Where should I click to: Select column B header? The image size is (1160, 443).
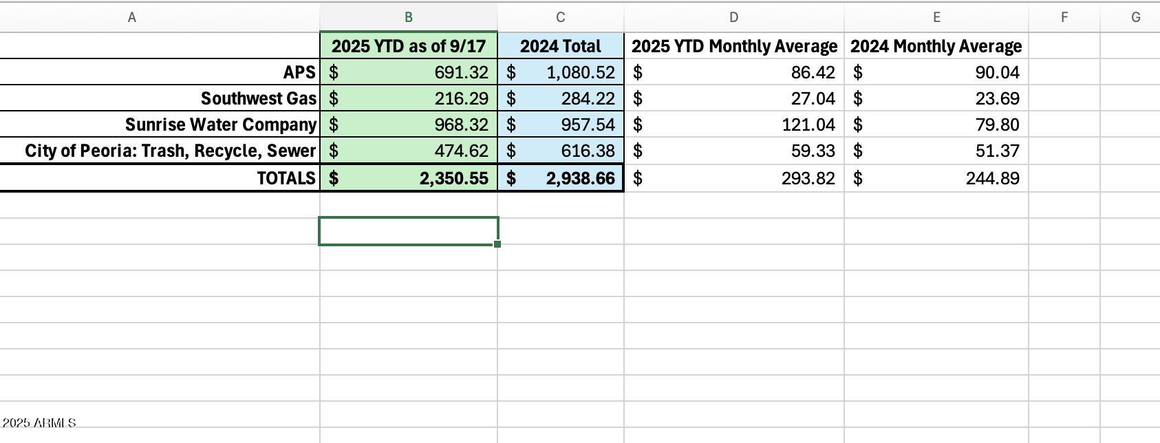coord(408,17)
